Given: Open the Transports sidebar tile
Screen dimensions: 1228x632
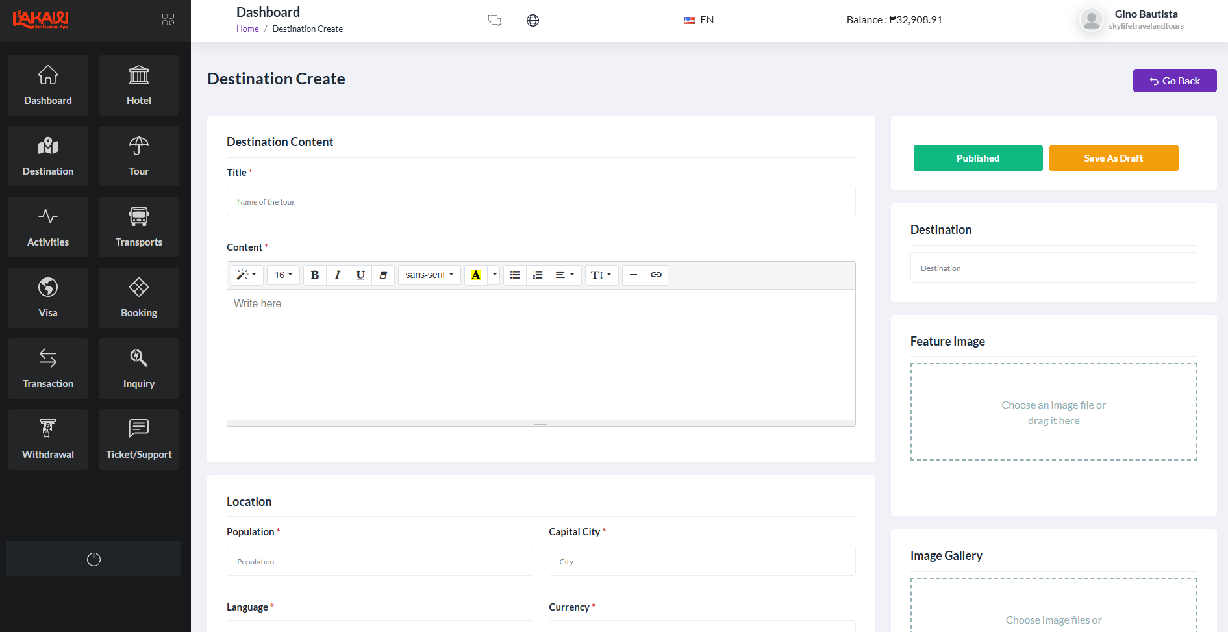Looking at the screenshot, I should [x=139, y=227].
